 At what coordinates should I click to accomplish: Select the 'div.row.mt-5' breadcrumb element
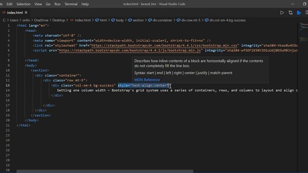(x=191, y=20)
